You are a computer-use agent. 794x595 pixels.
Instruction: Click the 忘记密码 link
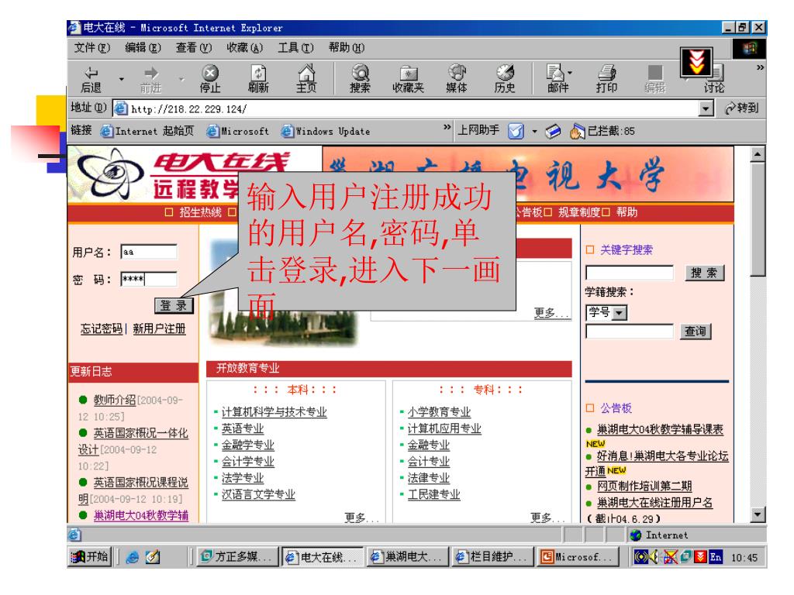click(x=102, y=328)
